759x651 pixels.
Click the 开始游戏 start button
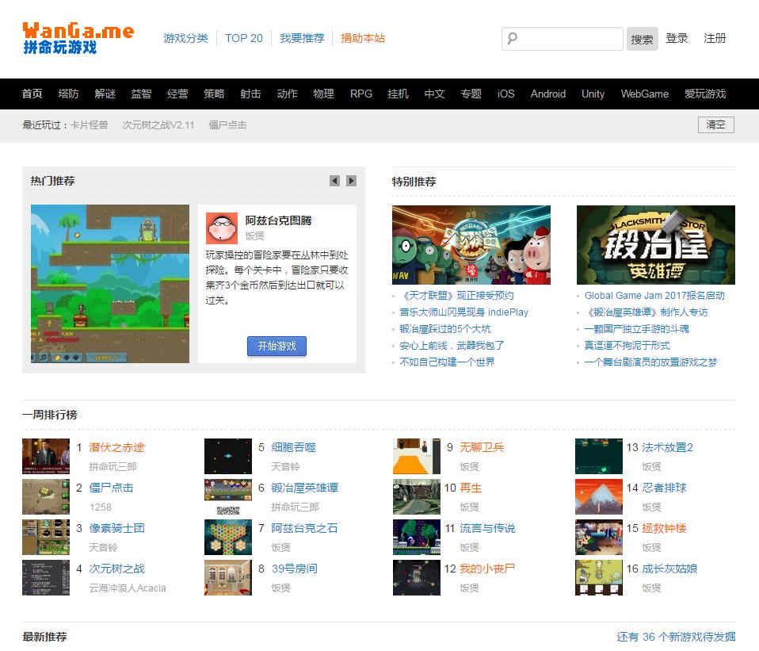(x=277, y=347)
